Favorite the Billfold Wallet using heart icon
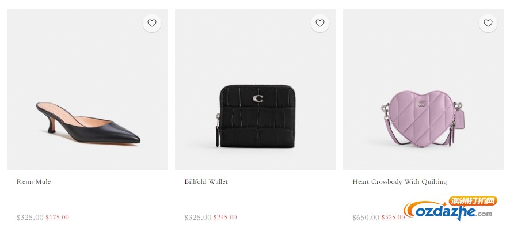510x228 pixels. [x=320, y=23]
